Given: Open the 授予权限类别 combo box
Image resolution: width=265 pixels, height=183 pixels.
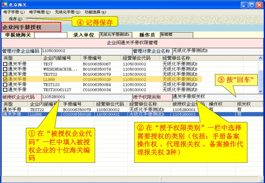Looking at the screenshot, I should [x=218, y=97].
